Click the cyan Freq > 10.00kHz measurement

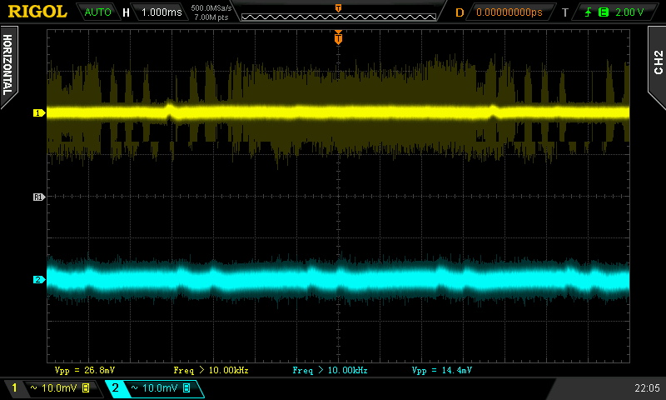coord(330,370)
